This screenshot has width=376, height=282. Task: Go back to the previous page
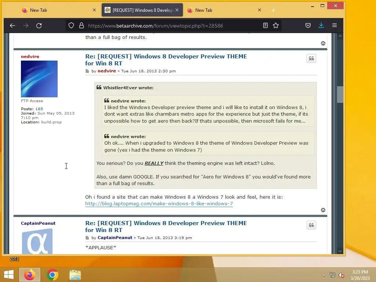click(x=12, y=25)
